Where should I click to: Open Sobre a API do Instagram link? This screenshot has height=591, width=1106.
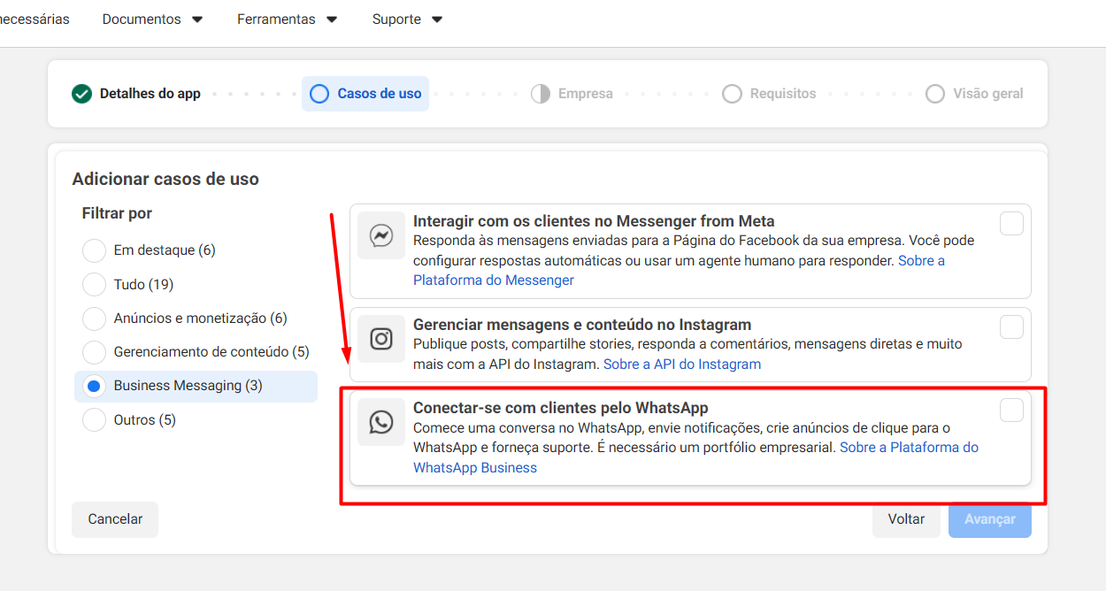coord(682,365)
